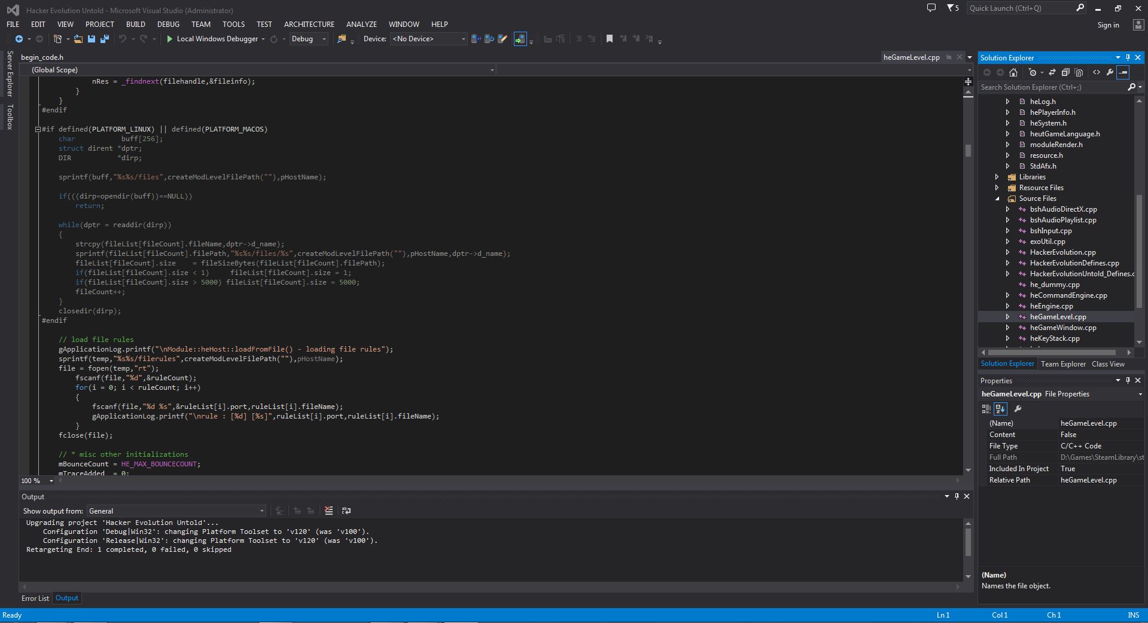Open the Show output from dropdown
Image resolution: width=1148 pixels, height=623 pixels.
(x=176, y=511)
